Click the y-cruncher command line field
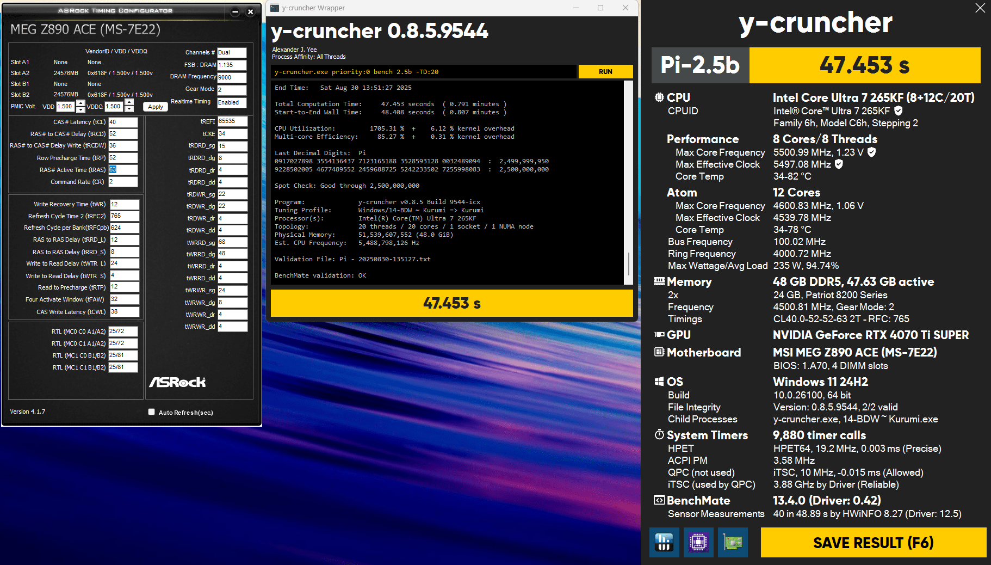The height and width of the screenshot is (565, 991). [x=424, y=72]
